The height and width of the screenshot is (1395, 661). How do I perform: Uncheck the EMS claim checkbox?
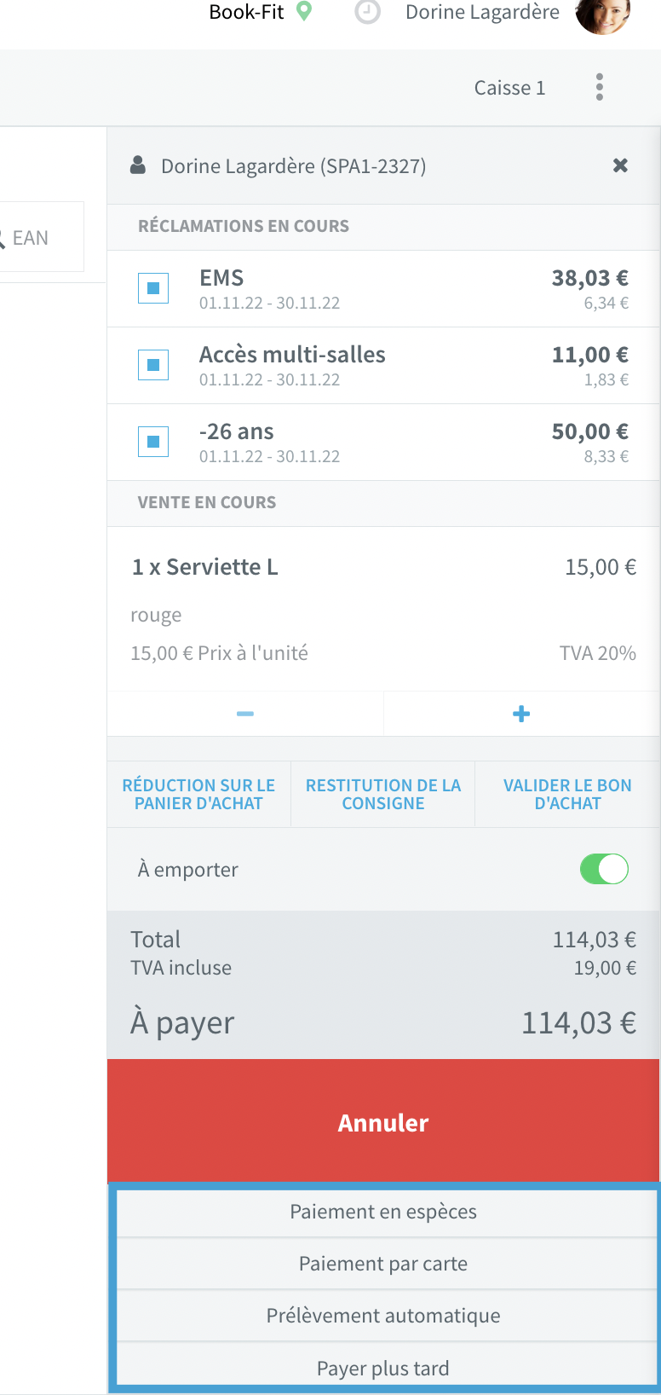coord(153,288)
